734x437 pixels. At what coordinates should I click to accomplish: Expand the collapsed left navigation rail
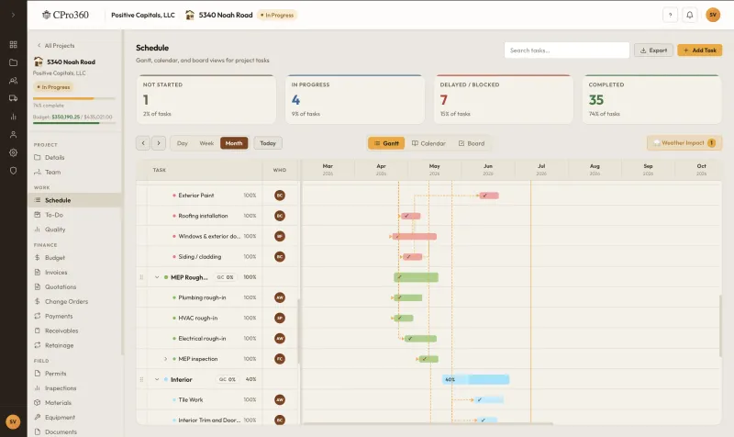[13, 15]
